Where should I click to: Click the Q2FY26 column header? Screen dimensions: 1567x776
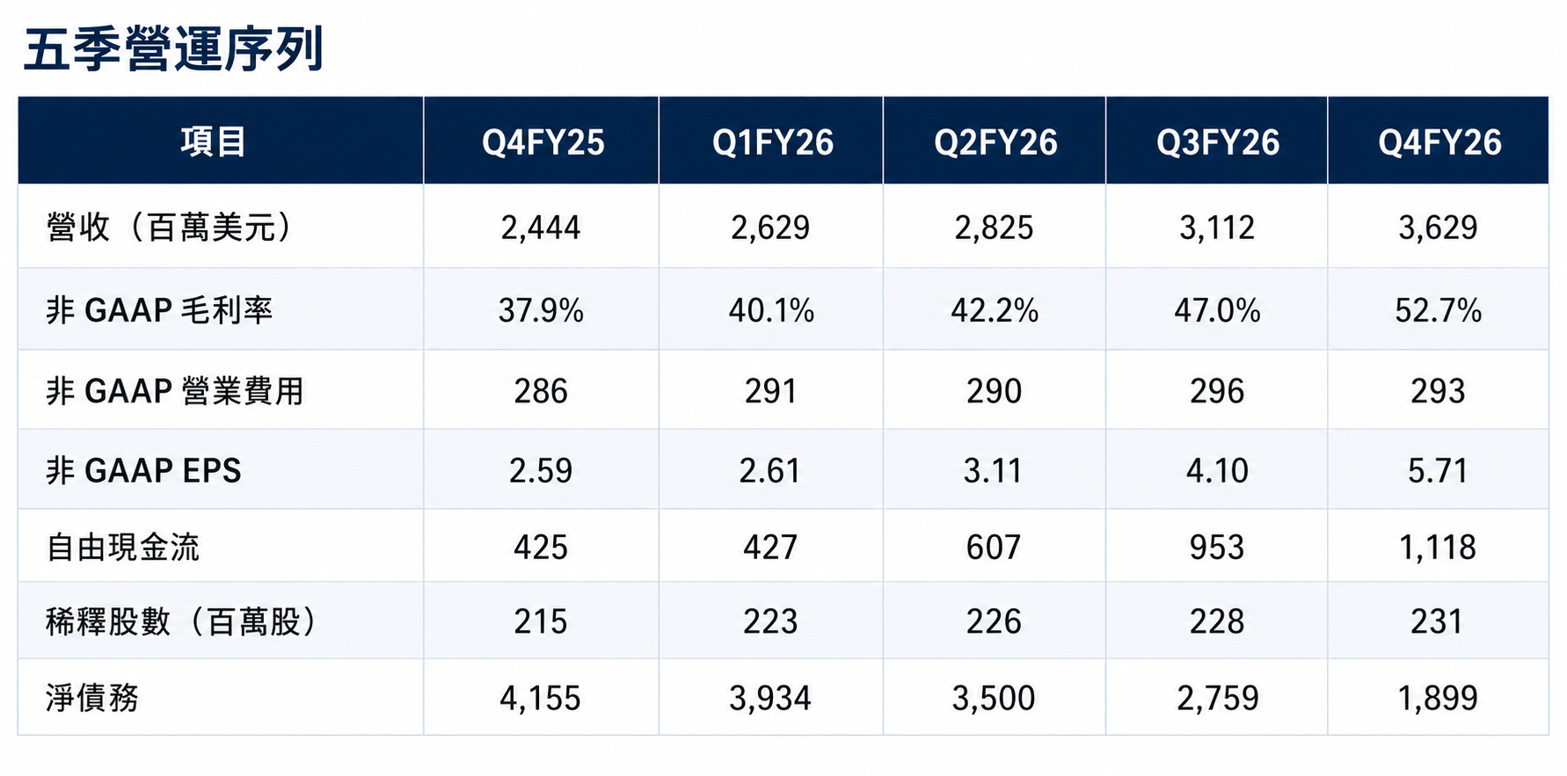click(995, 143)
